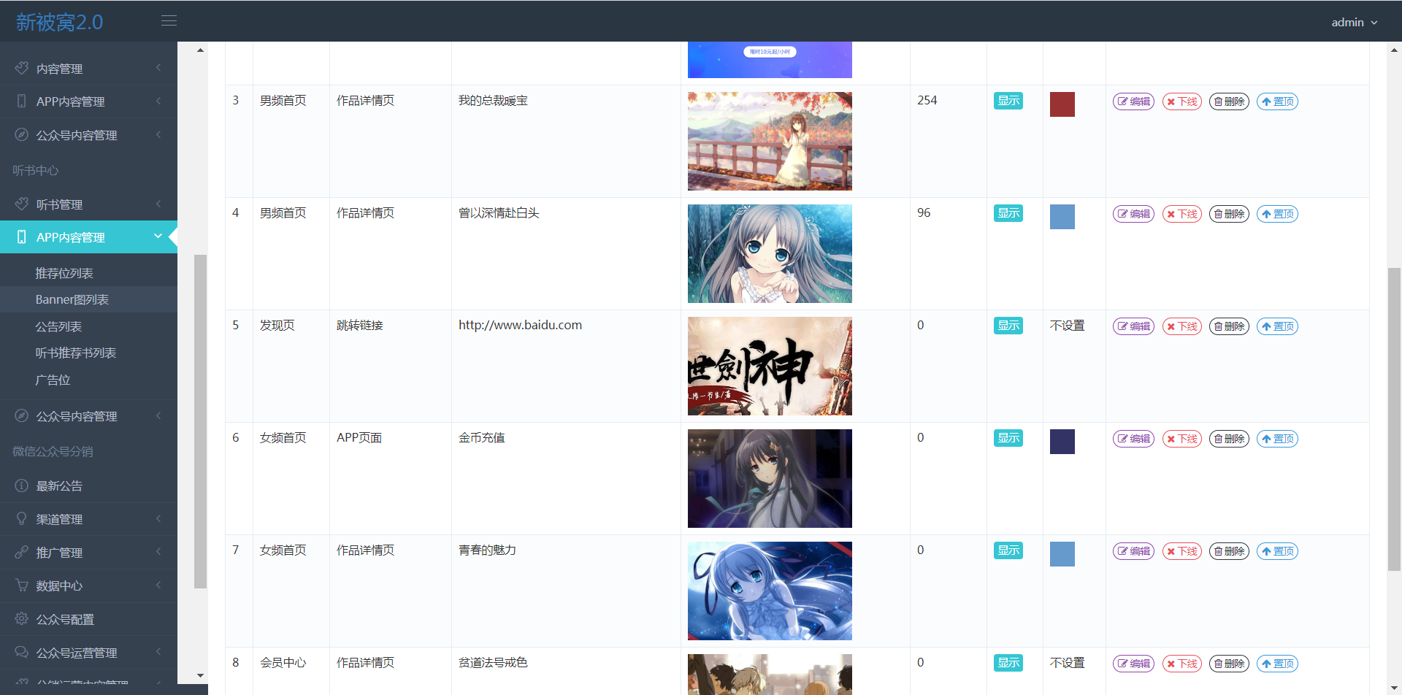
Task: Click the 公众号配置 gear icon
Action: tap(22, 619)
